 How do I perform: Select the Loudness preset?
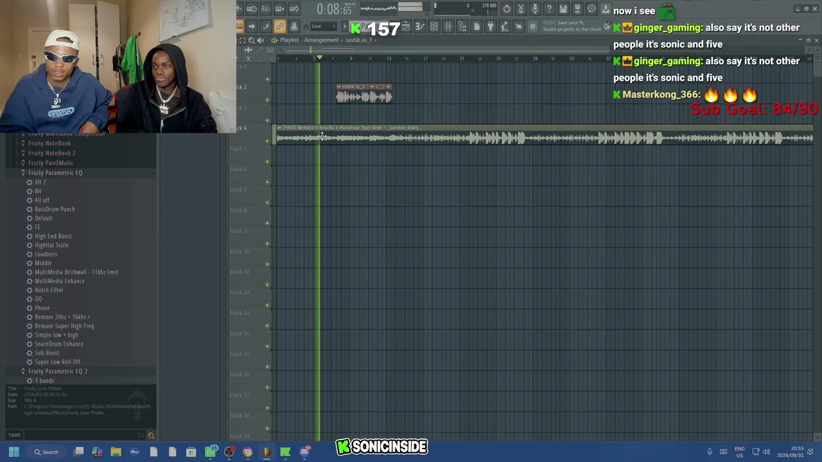point(46,254)
